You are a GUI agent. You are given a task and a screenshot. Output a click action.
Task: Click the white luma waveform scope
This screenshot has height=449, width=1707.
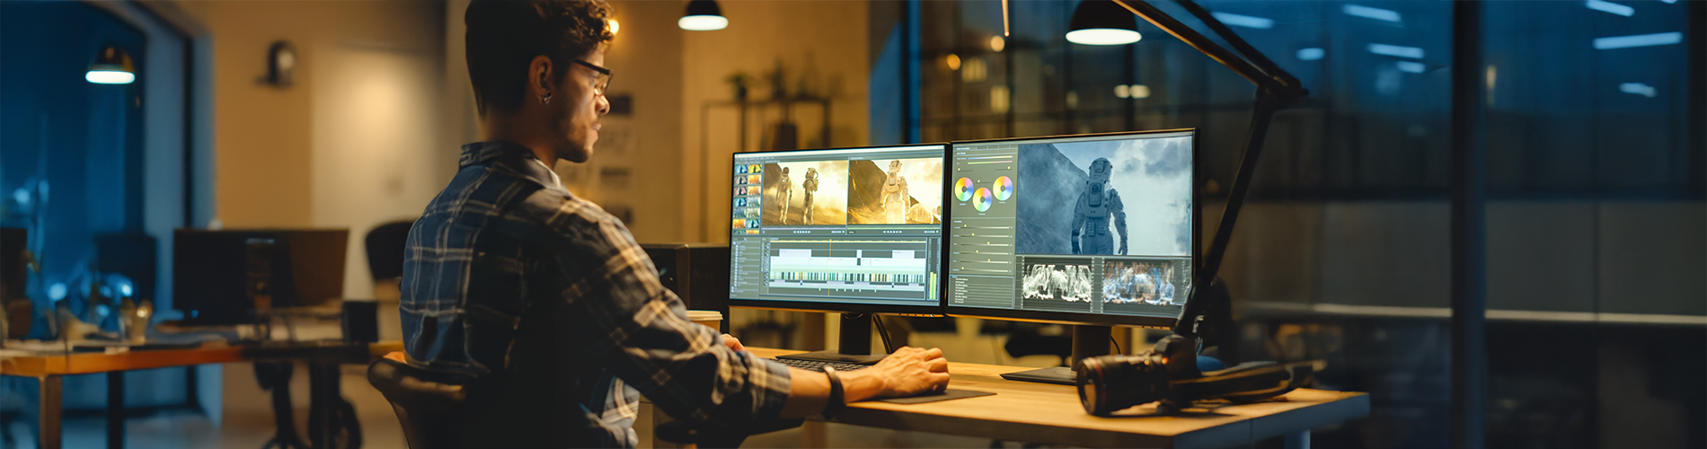[x=1057, y=283]
